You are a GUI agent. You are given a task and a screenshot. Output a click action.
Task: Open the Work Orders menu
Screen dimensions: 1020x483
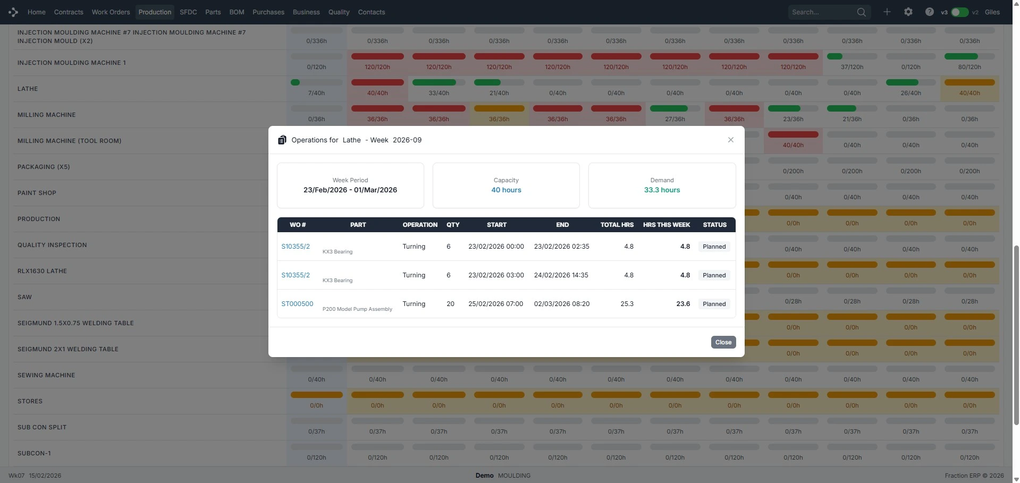[111, 12]
